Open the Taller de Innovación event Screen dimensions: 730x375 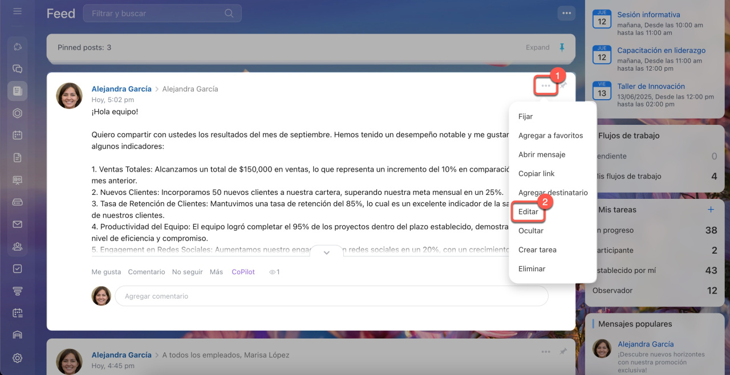(x=651, y=86)
